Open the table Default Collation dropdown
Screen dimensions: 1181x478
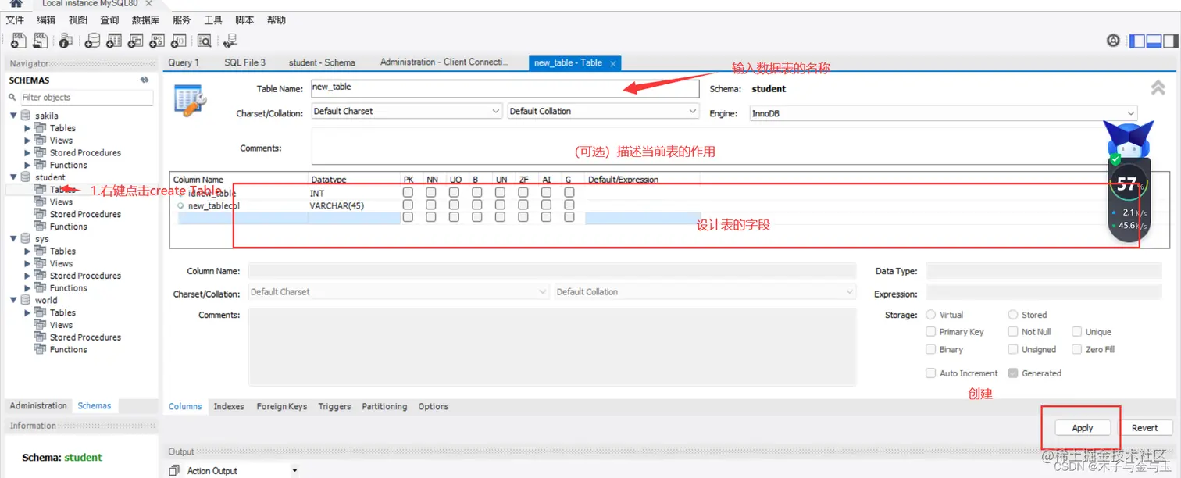tap(603, 112)
